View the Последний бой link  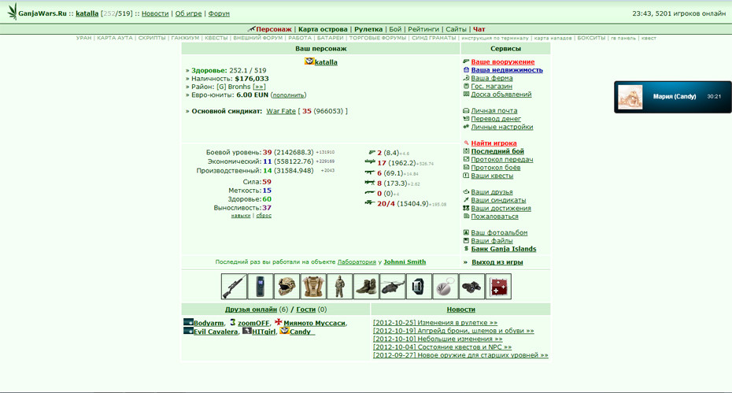497,151
